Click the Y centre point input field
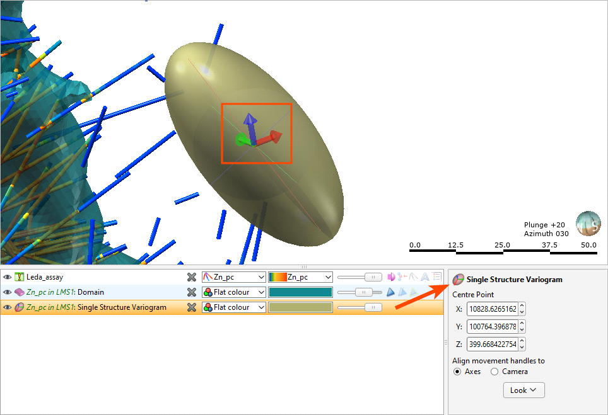 [493, 326]
